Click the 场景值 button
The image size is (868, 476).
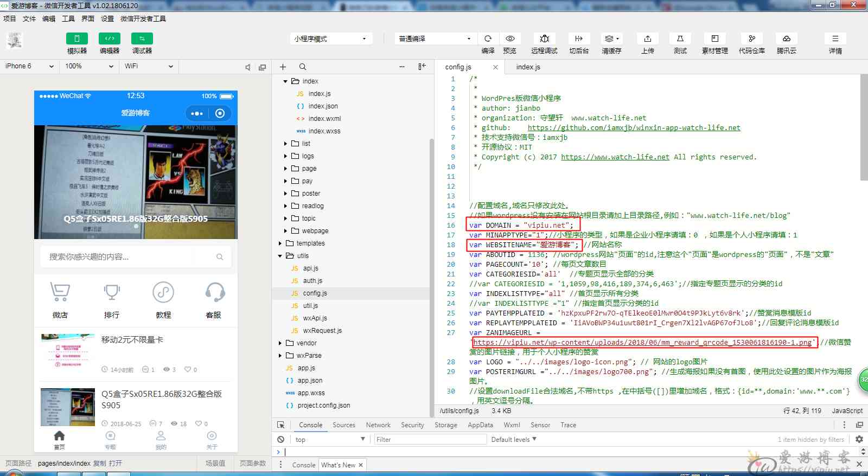click(215, 464)
